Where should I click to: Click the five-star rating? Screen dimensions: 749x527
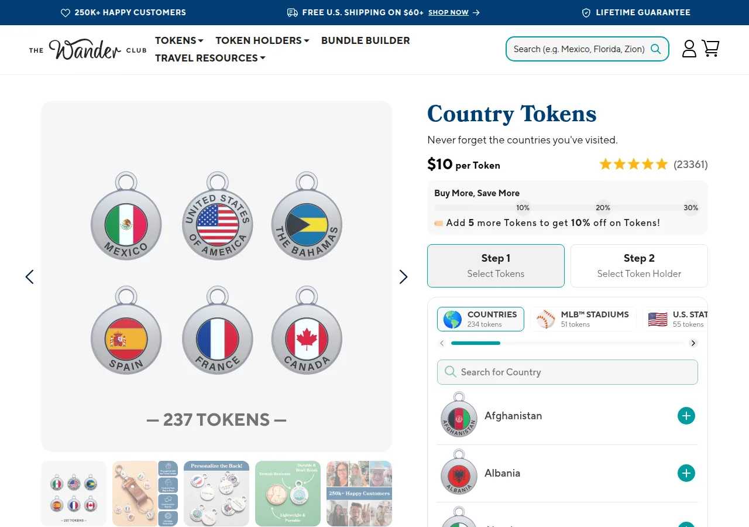[633, 165]
